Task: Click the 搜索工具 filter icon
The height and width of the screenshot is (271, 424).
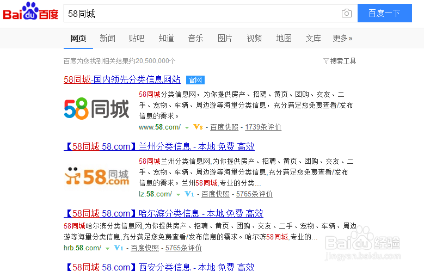Action: pyautogui.click(x=326, y=61)
